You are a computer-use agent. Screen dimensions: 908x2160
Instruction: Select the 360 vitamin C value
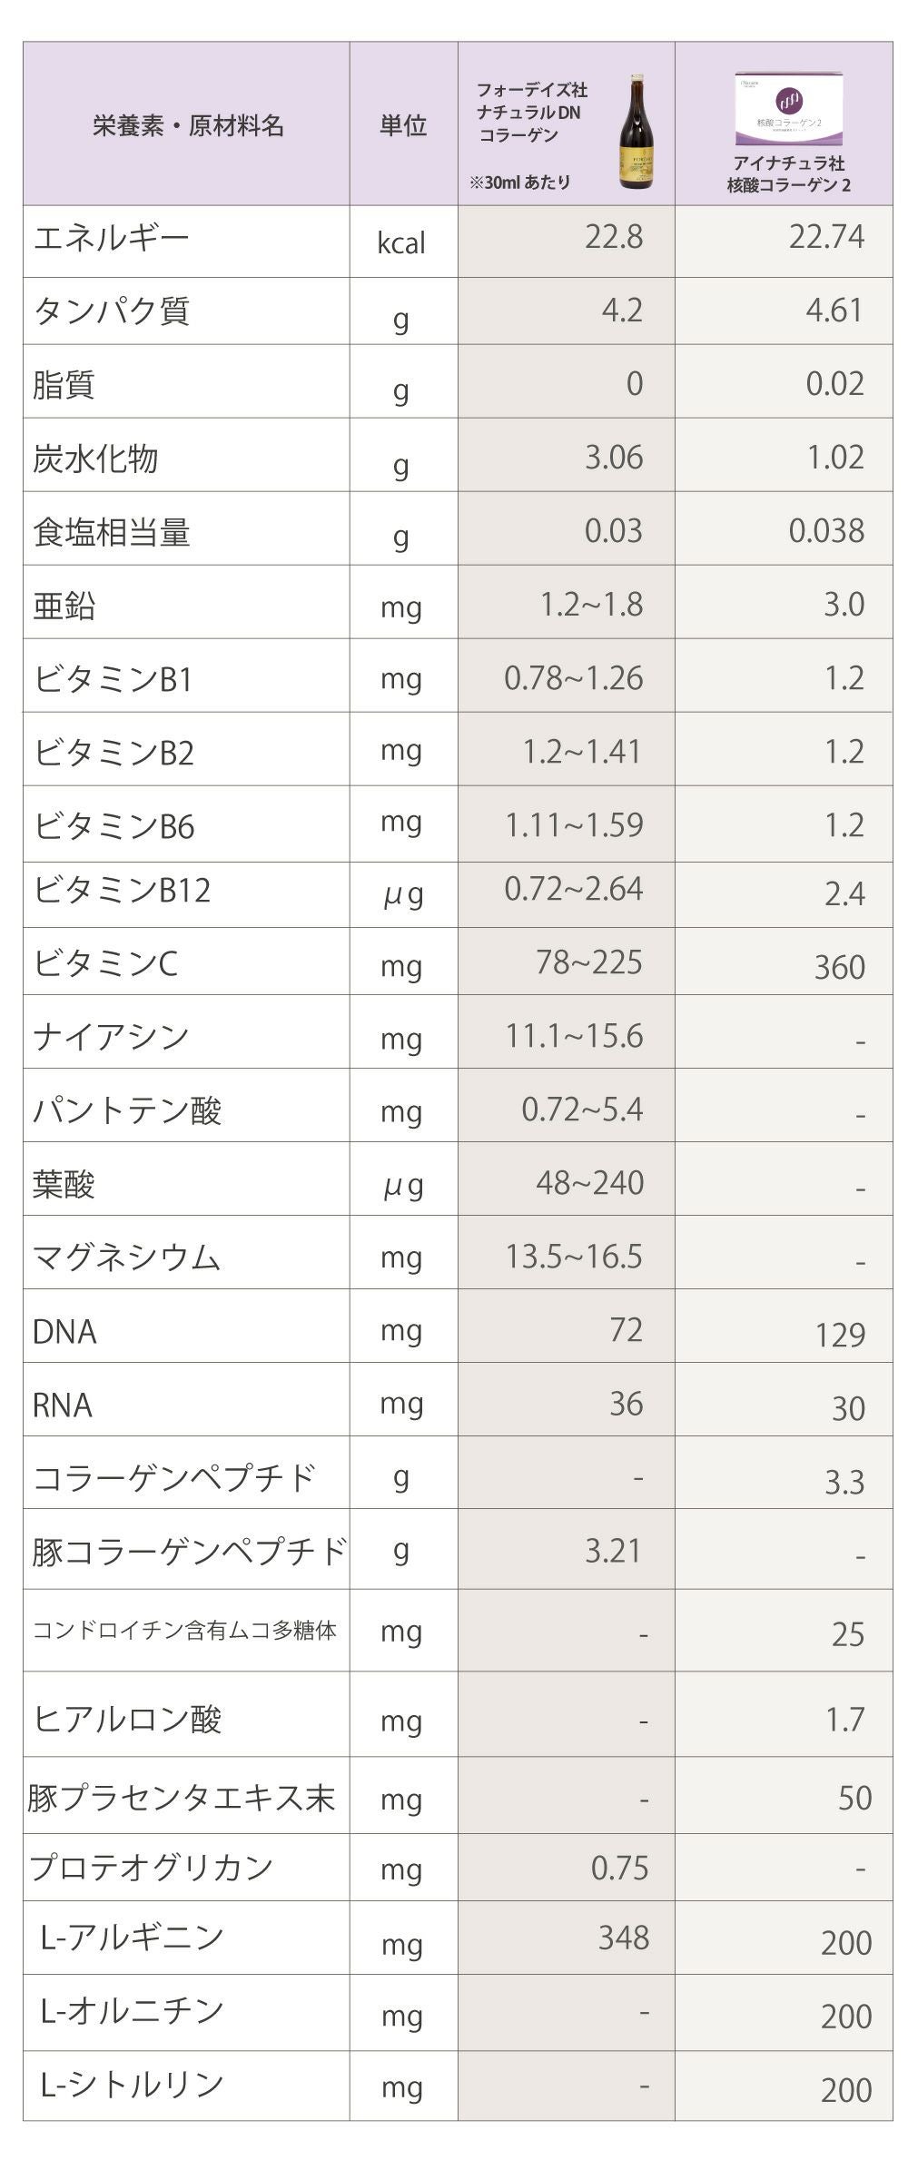pos(839,968)
